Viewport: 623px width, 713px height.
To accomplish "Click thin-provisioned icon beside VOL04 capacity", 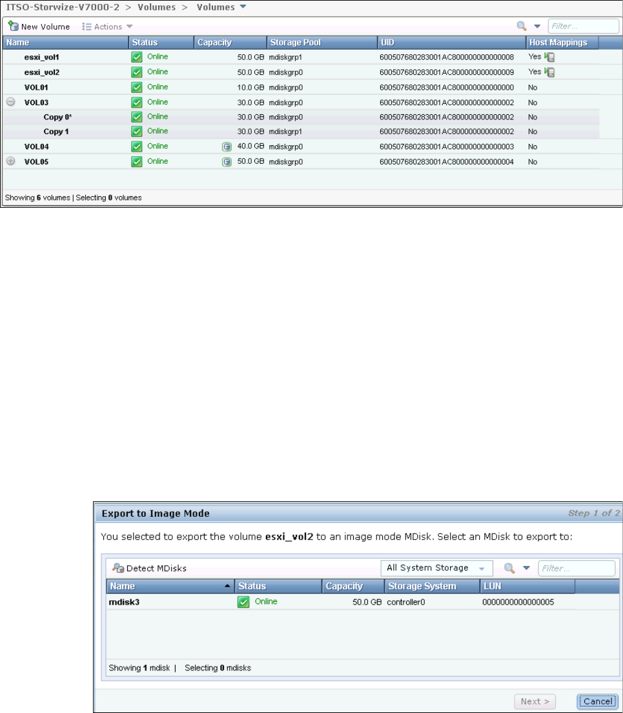I will [x=227, y=147].
